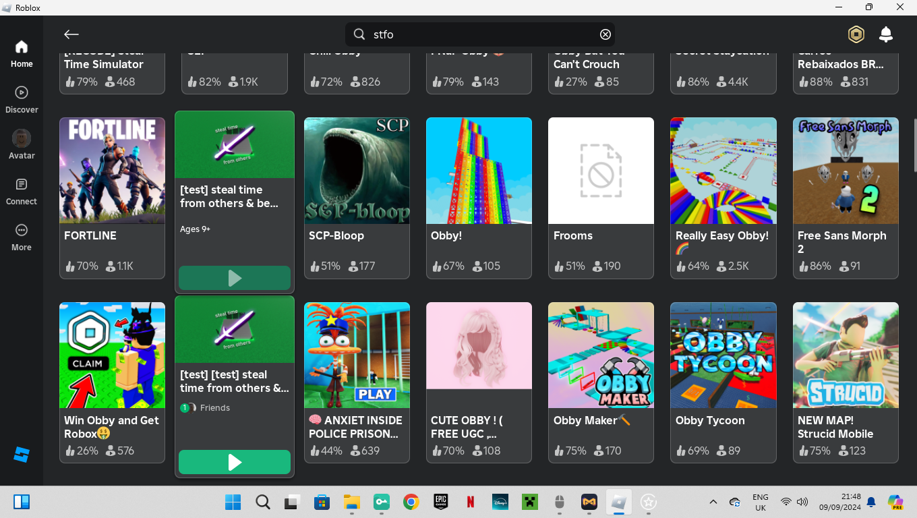Viewport: 917px width, 518px height.
Task: Open the Obby Maker thumbnail
Action: (x=601, y=355)
